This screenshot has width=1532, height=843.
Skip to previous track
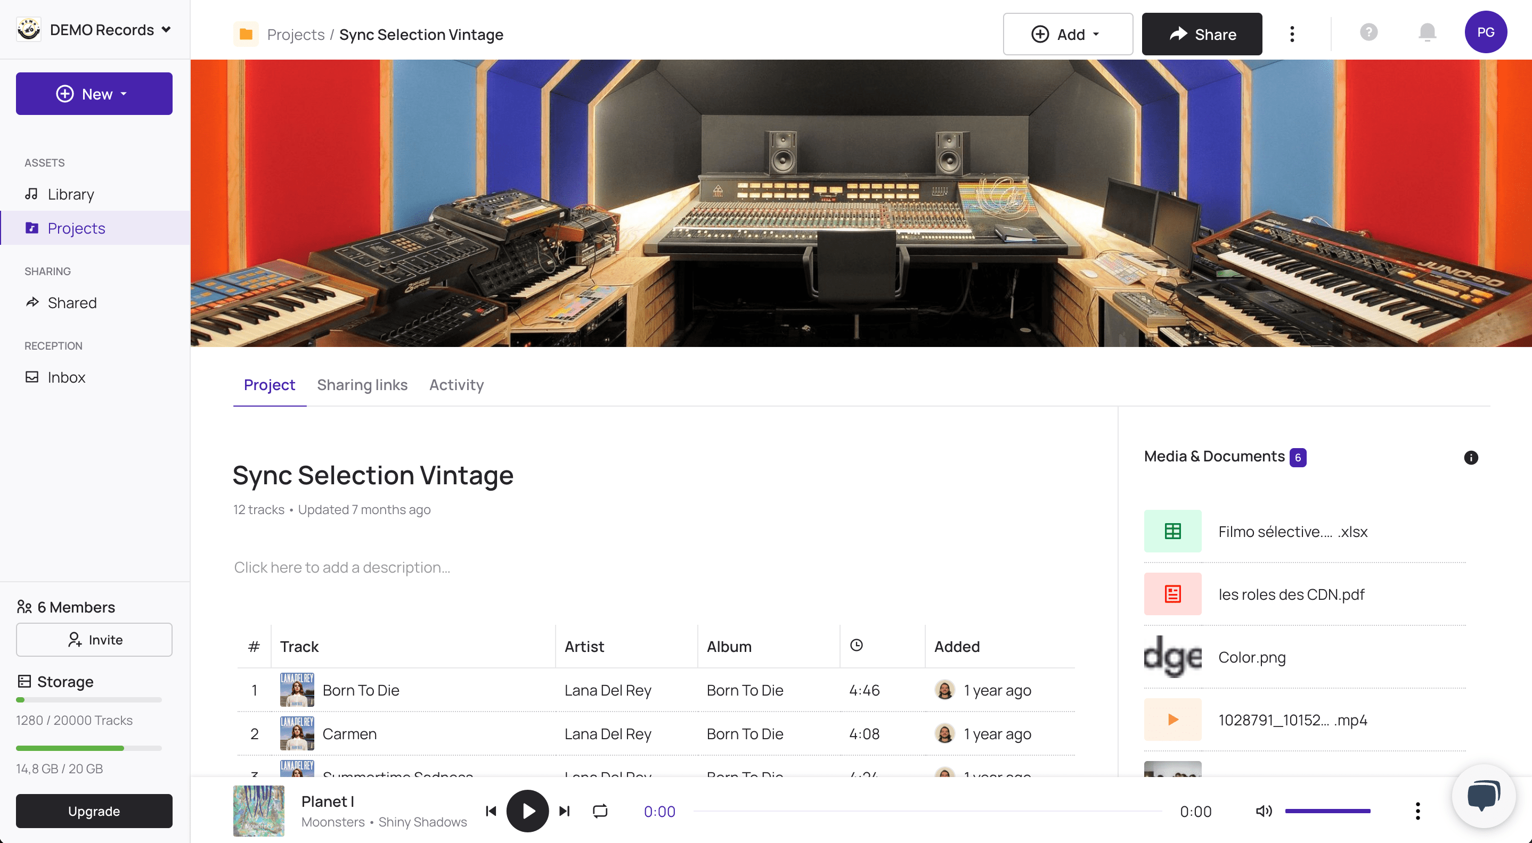[x=491, y=811]
